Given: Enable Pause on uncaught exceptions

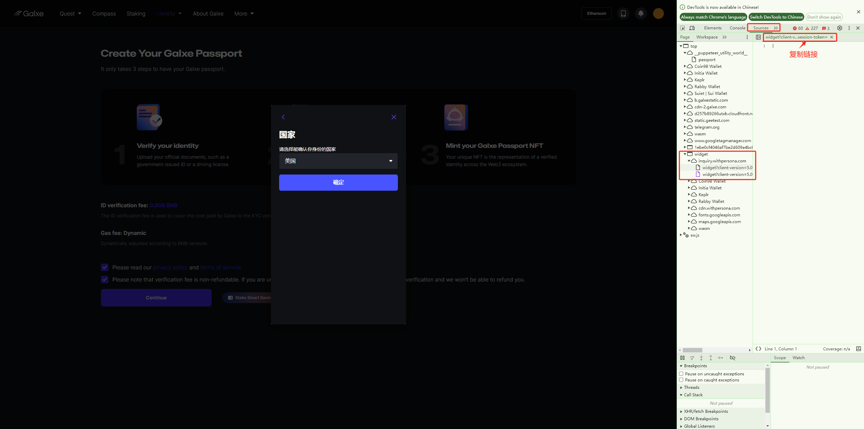Looking at the screenshot, I should pos(681,374).
